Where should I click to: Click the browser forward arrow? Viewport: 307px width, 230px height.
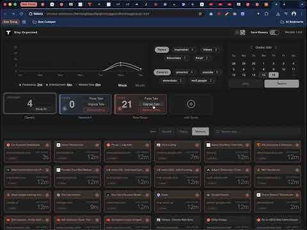[13, 14]
